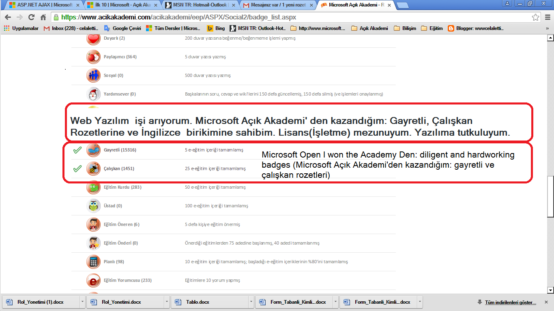Expand the Eğitim bookmark folder
The image size is (554, 311).
[432, 28]
